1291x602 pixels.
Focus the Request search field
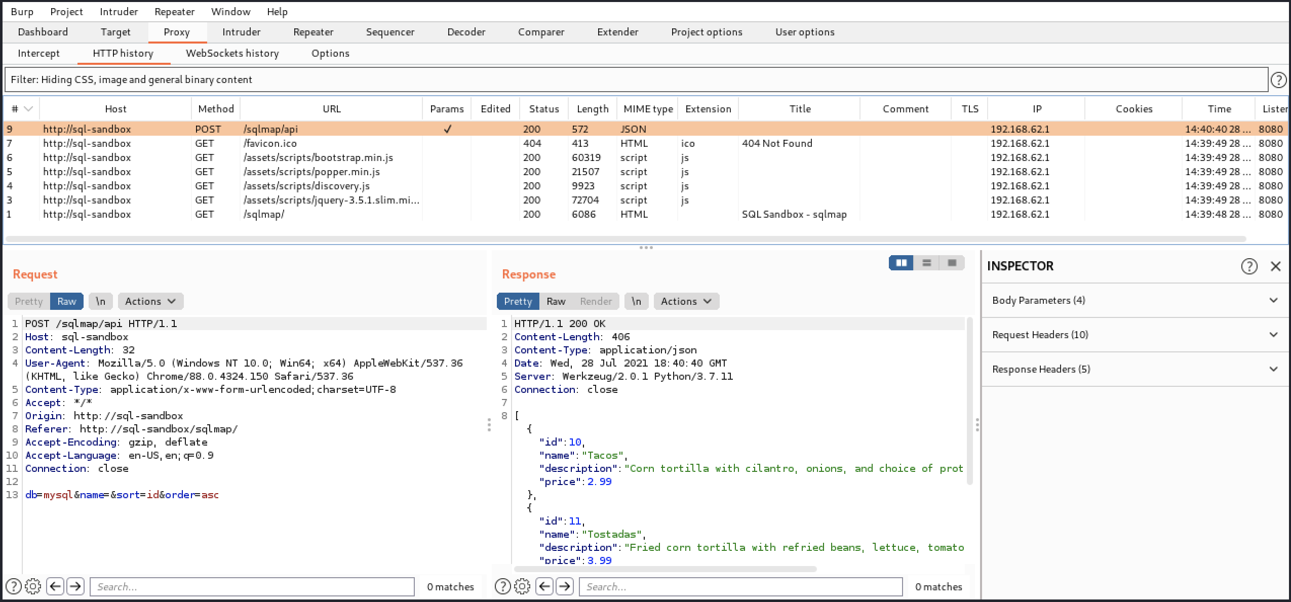click(252, 586)
